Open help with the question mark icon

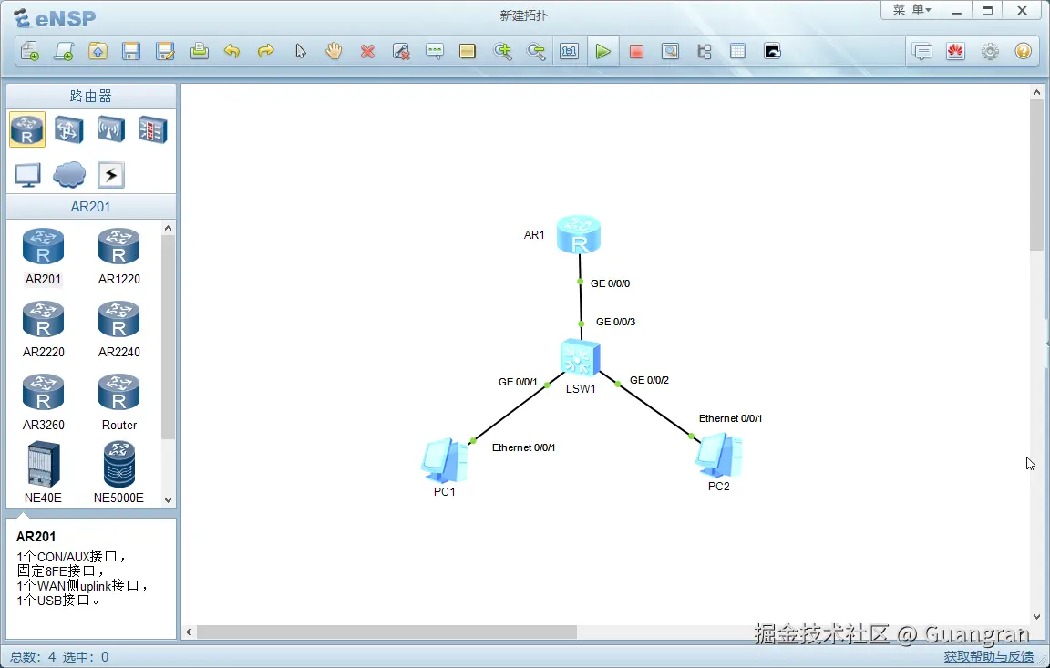pyautogui.click(x=1024, y=52)
